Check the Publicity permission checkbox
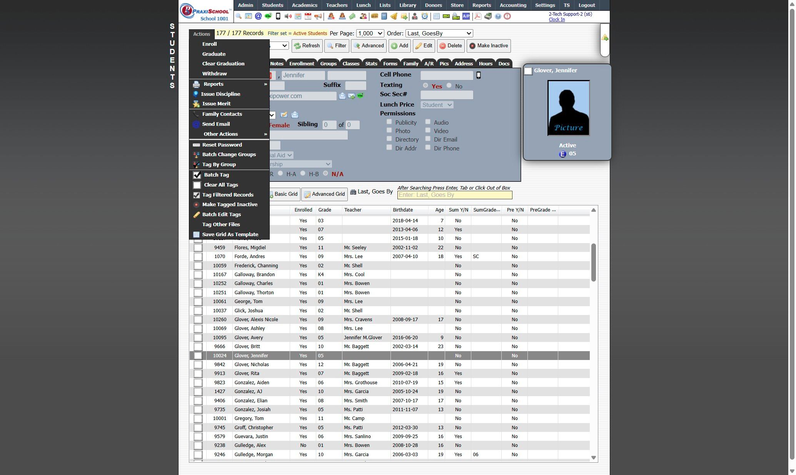This screenshot has width=796, height=475. pos(389,122)
